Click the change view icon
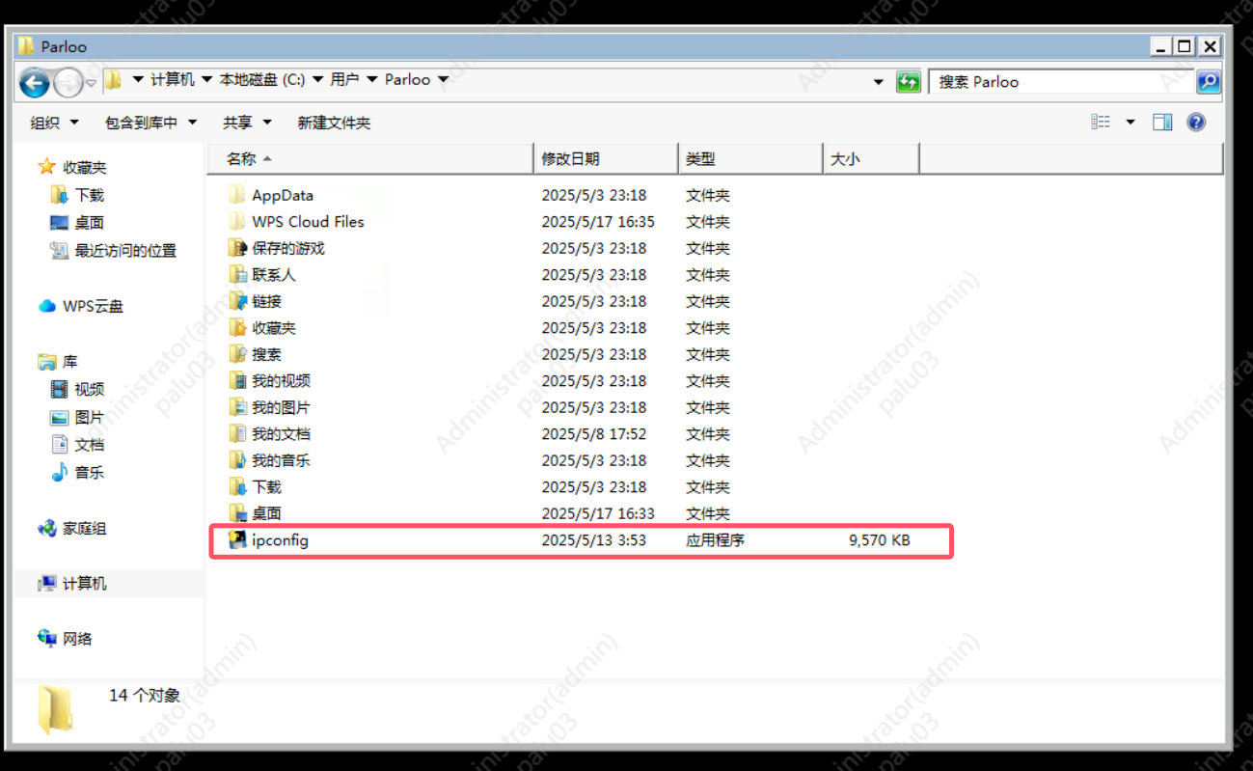 [x=1101, y=123]
